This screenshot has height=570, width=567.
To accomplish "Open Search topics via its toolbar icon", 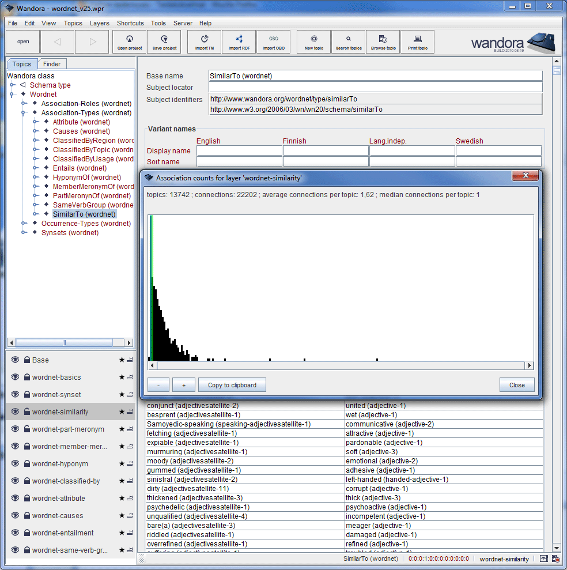I will coord(348,41).
